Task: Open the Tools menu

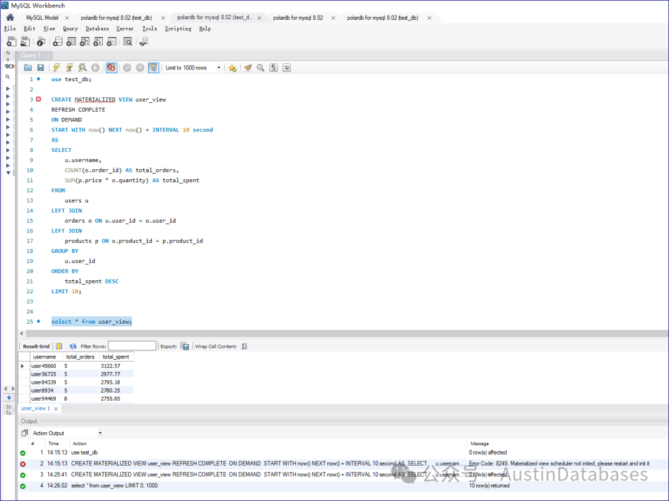Action: click(x=149, y=29)
